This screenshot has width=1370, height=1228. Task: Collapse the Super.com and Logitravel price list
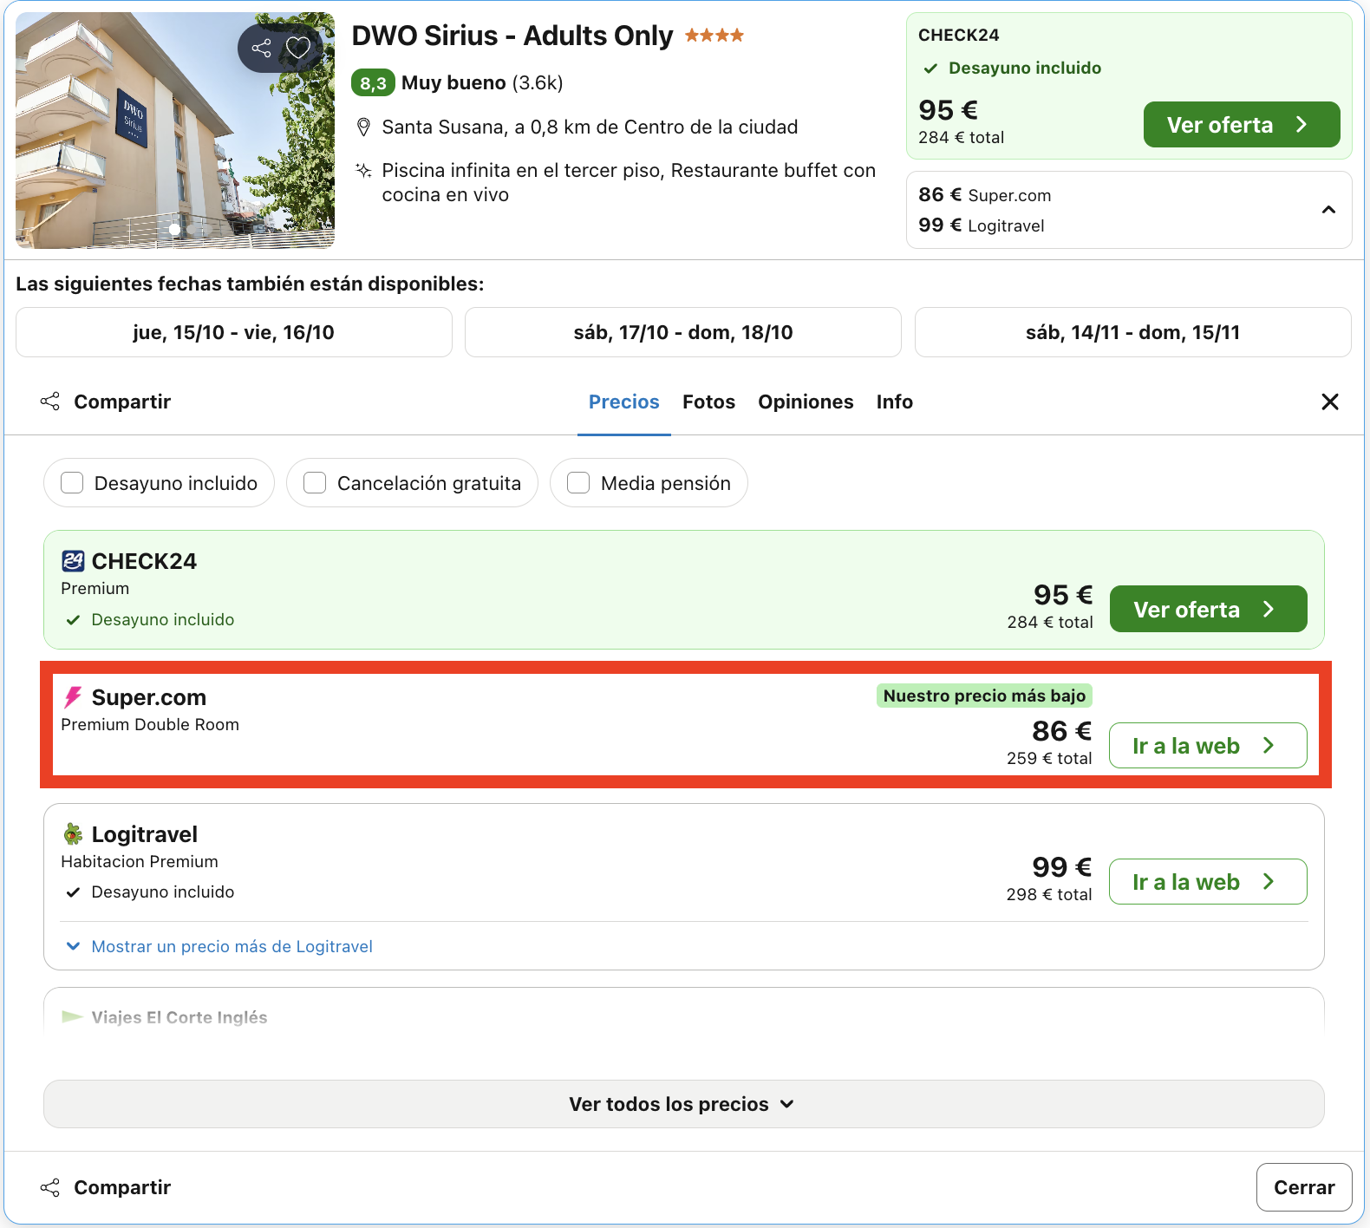coord(1328,210)
